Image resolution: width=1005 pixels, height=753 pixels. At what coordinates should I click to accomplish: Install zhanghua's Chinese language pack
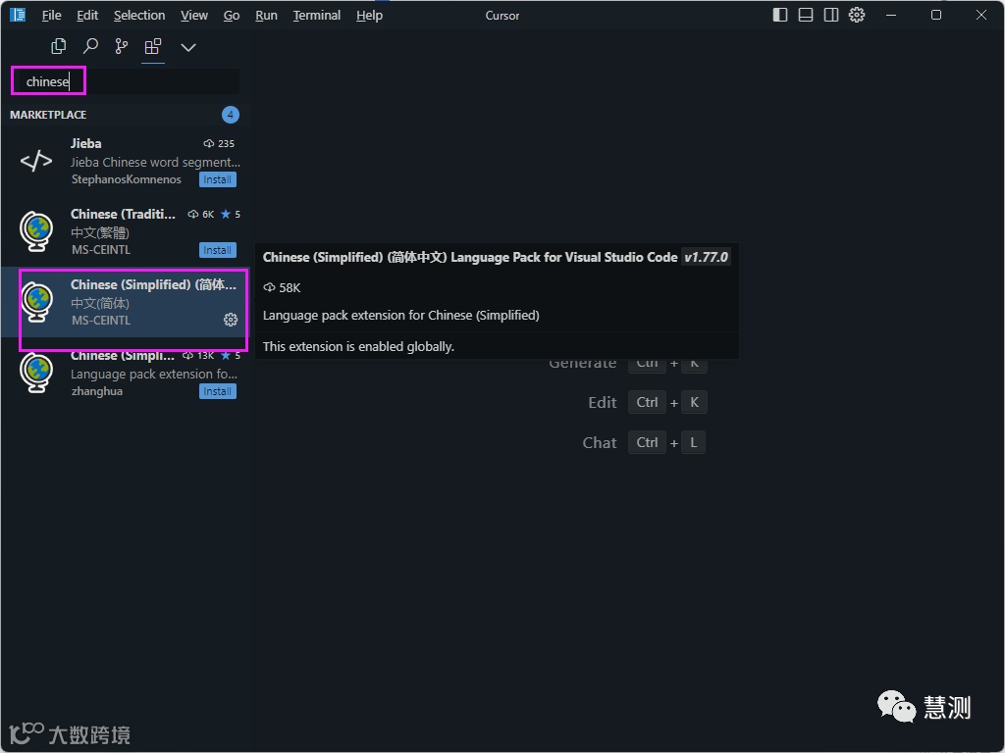217,391
